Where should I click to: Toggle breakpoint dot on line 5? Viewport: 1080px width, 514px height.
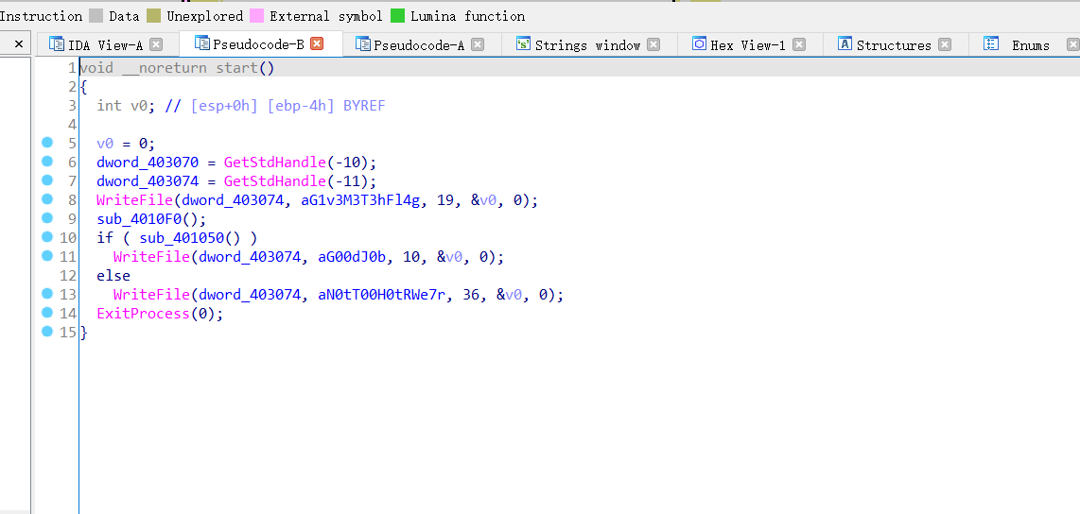coord(47,143)
